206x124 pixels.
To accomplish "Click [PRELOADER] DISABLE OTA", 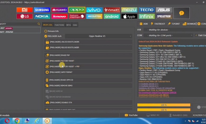I will 88,102.
